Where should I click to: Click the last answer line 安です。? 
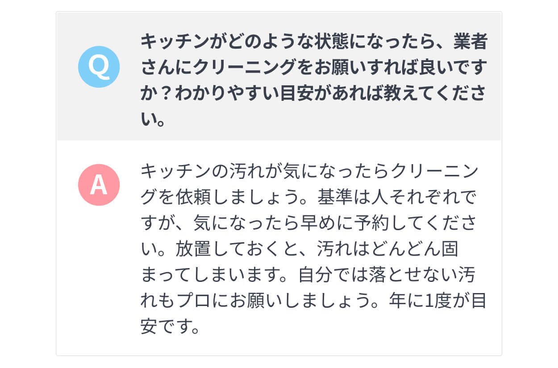(x=170, y=327)
